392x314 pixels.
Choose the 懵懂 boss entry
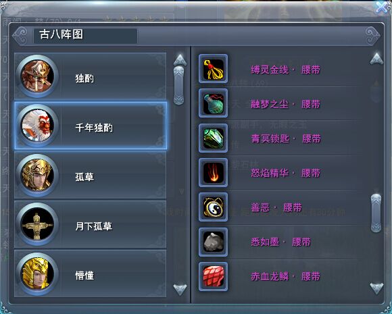click(91, 273)
